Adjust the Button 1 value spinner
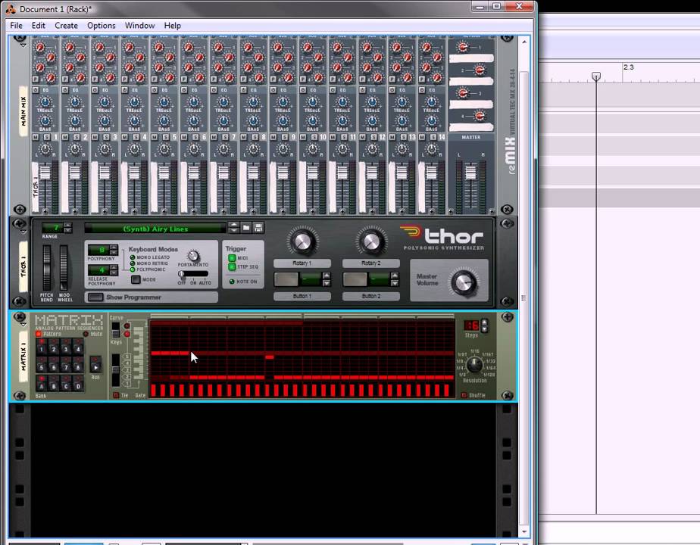 click(x=327, y=279)
